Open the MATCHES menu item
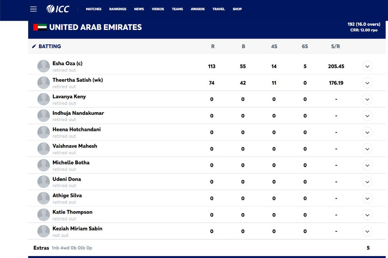Viewport: 388px width, 258px height. click(93, 9)
